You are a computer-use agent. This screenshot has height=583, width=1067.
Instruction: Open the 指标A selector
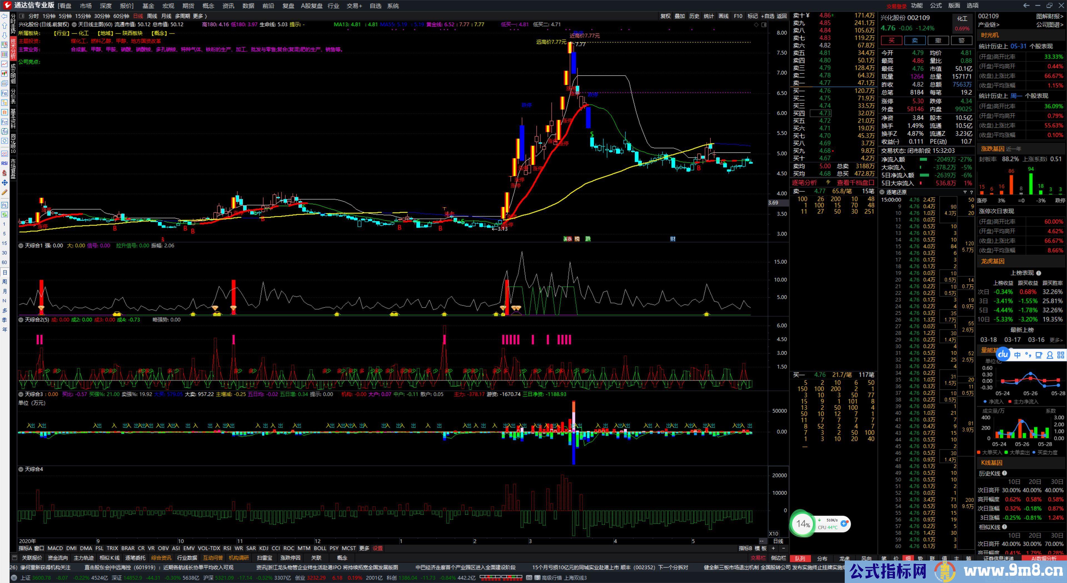(25, 548)
